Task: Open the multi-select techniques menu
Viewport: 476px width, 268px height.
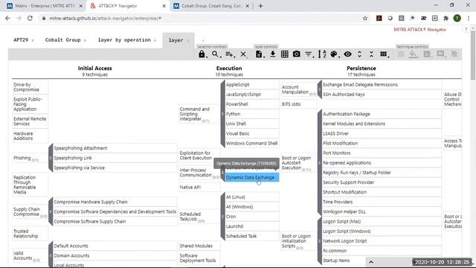Action: (x=230, y=54)
